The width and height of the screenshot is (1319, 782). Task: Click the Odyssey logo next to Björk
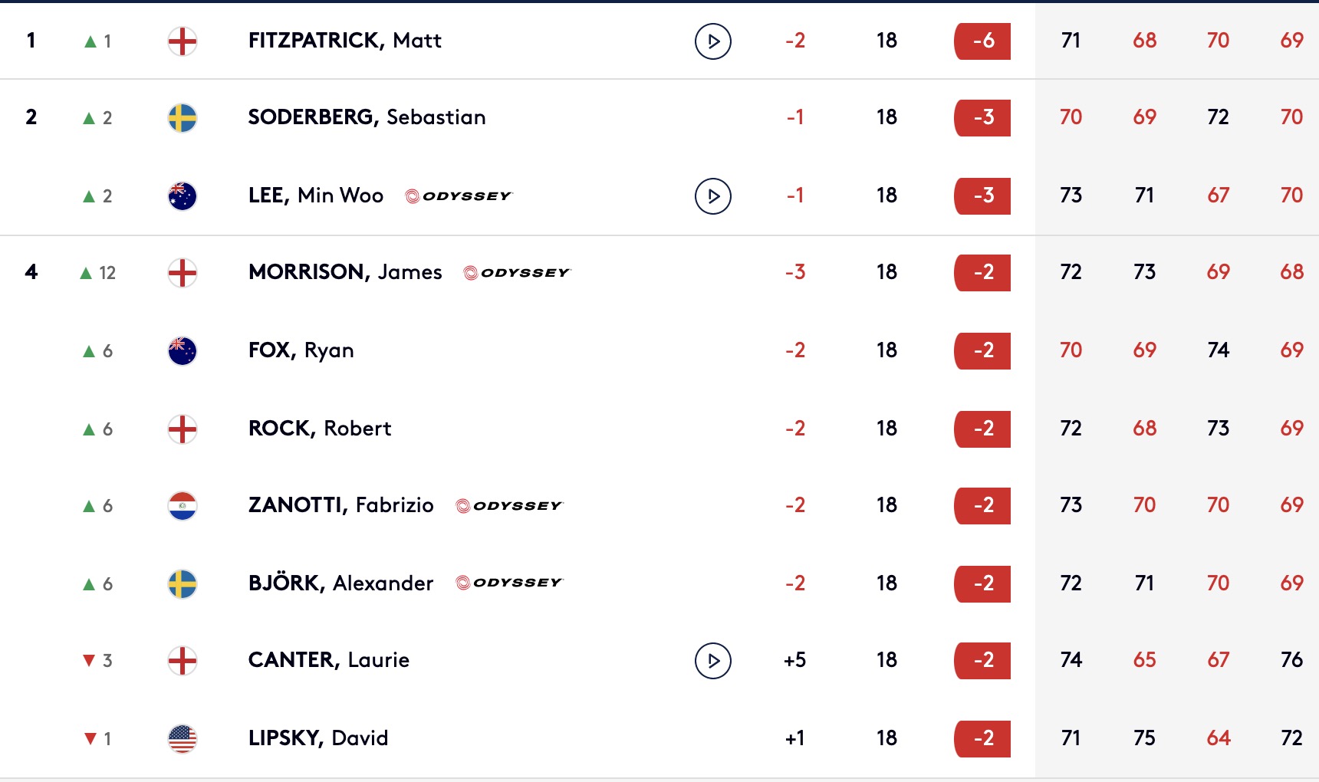(509, 583)
